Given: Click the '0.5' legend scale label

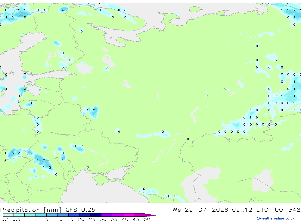Looking at the screenshot, I should [x=16, y=219].
